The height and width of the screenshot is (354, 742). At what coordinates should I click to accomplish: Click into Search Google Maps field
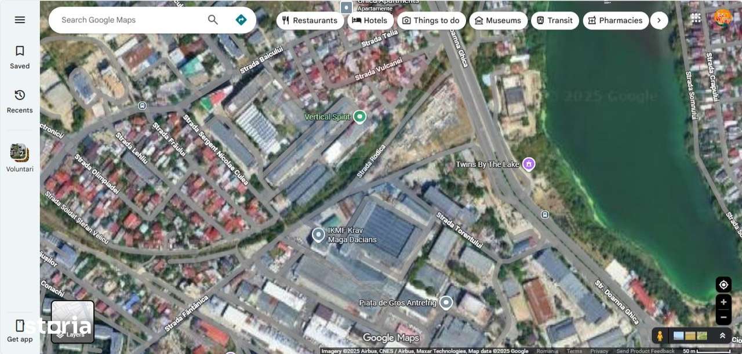coord(130,20)
